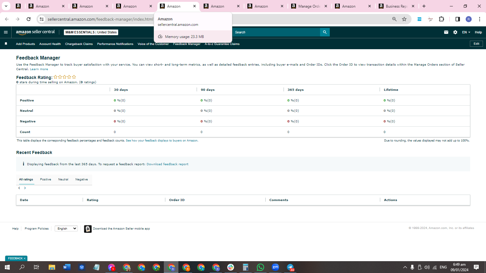The height and width of the screenshot is (273, 486).
Task: Switch to the Positive feedback tab
Action: 46,179
